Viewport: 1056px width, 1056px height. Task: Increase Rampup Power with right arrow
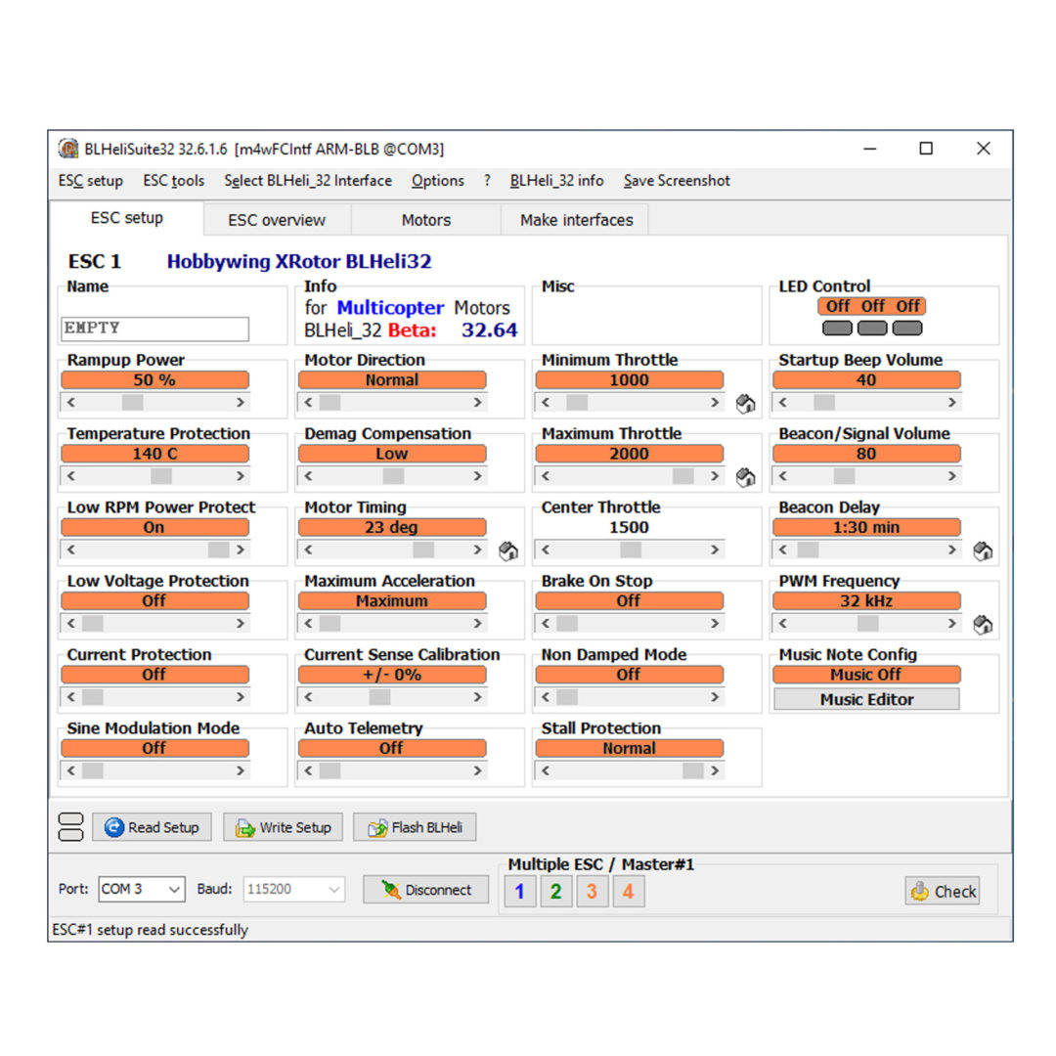point(241,402)
